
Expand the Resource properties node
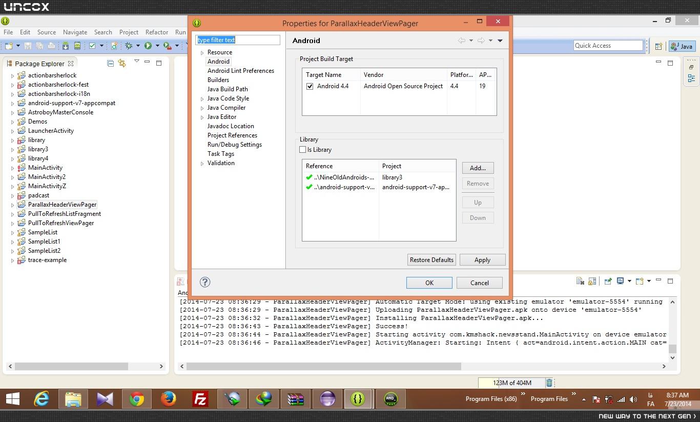point(202,53)
